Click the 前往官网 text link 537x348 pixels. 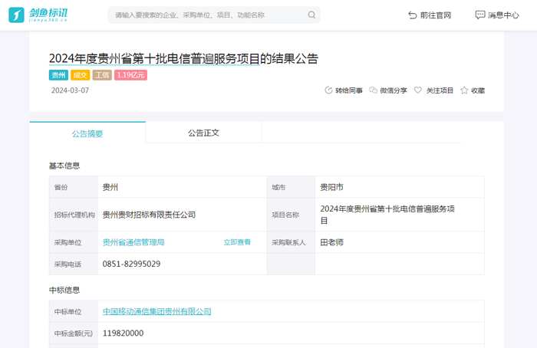[x=436, y=15]
